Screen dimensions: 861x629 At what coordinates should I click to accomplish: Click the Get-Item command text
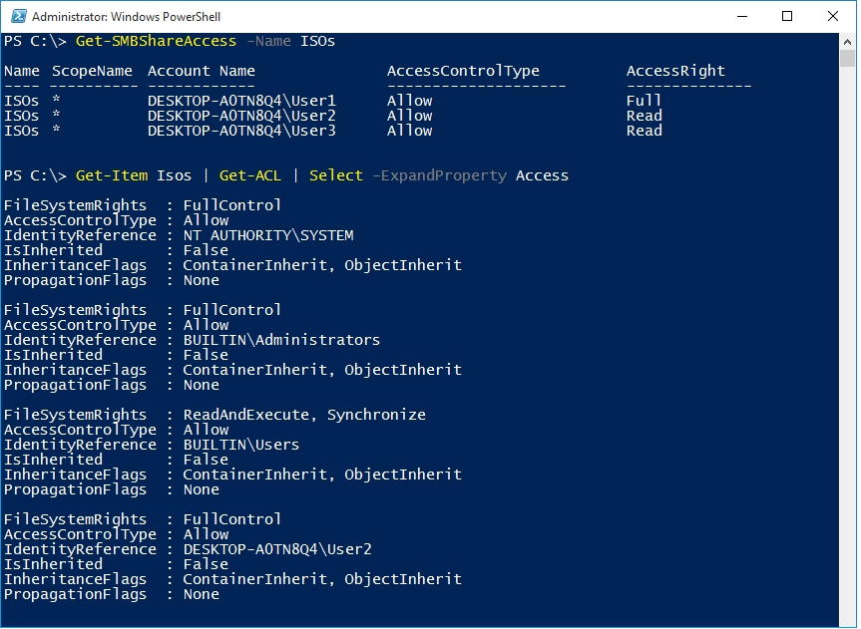112,175
